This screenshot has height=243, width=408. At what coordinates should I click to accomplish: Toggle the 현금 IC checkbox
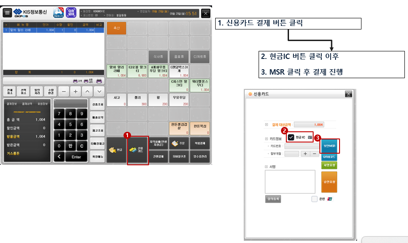click(x=291, y=137)
